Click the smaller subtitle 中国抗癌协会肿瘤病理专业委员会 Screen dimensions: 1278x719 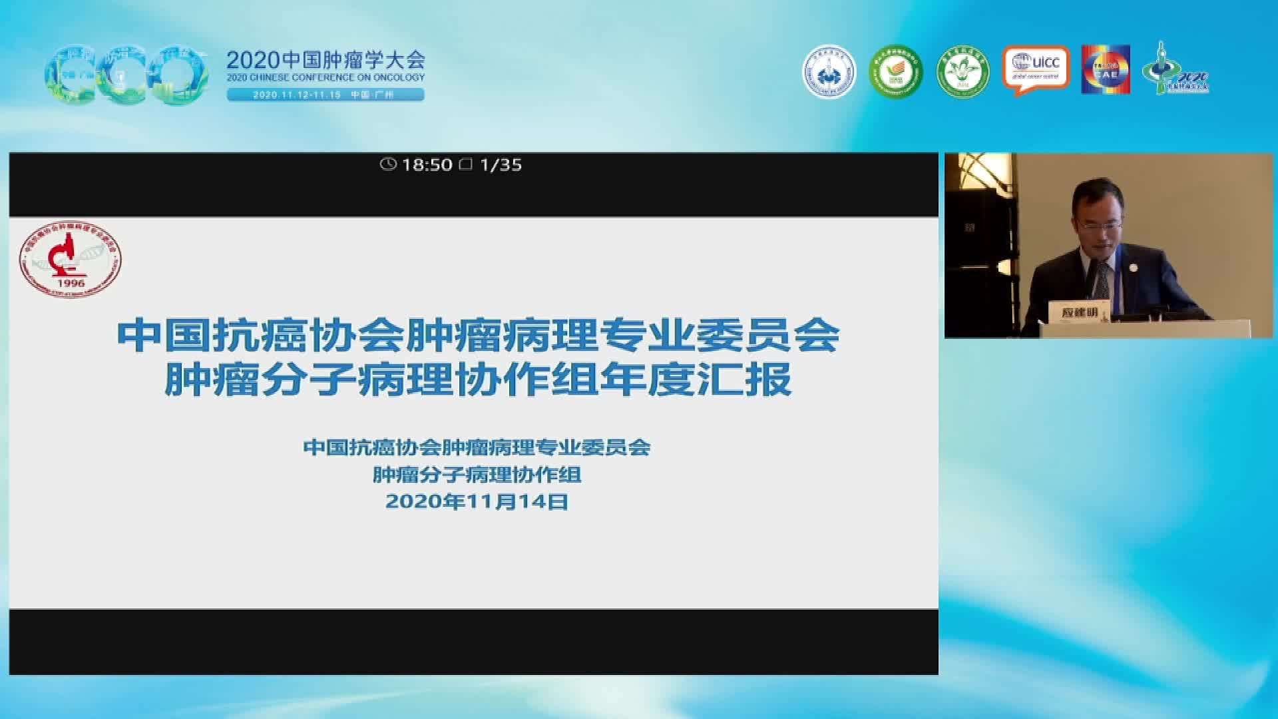[x=477, y=447]
